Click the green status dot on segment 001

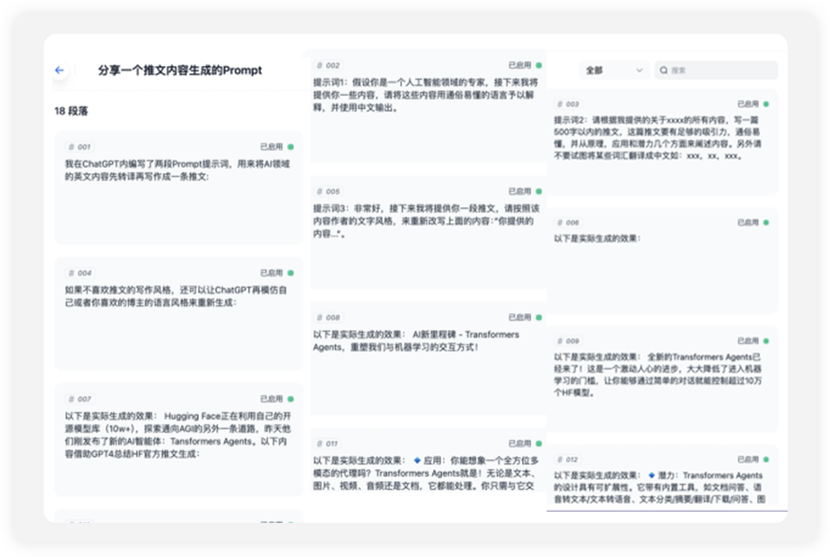(x=290, y=147)
